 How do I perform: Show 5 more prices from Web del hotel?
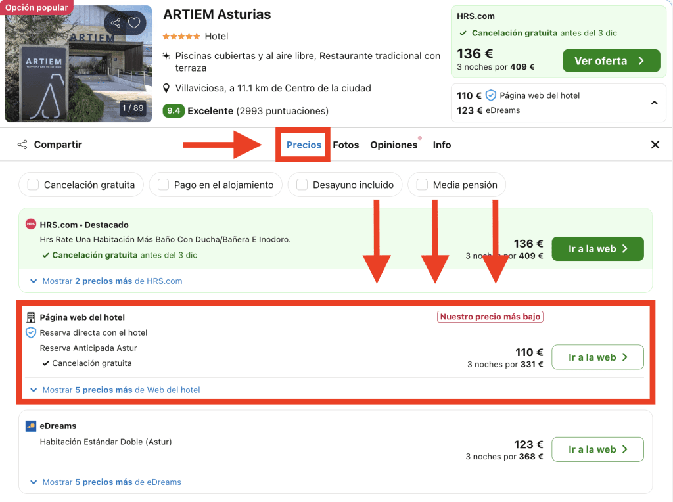coord(121,390)
